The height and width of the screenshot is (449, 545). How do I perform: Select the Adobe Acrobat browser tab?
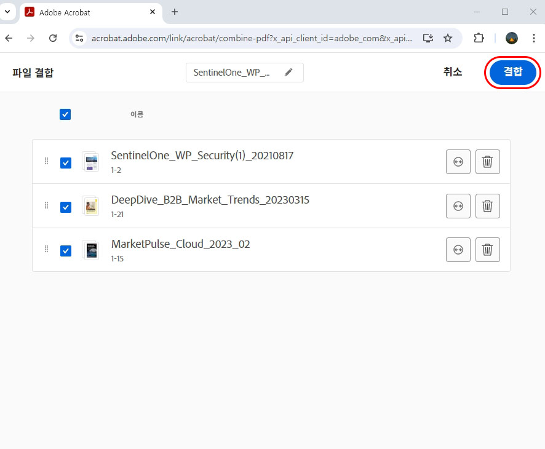(90, 12)
